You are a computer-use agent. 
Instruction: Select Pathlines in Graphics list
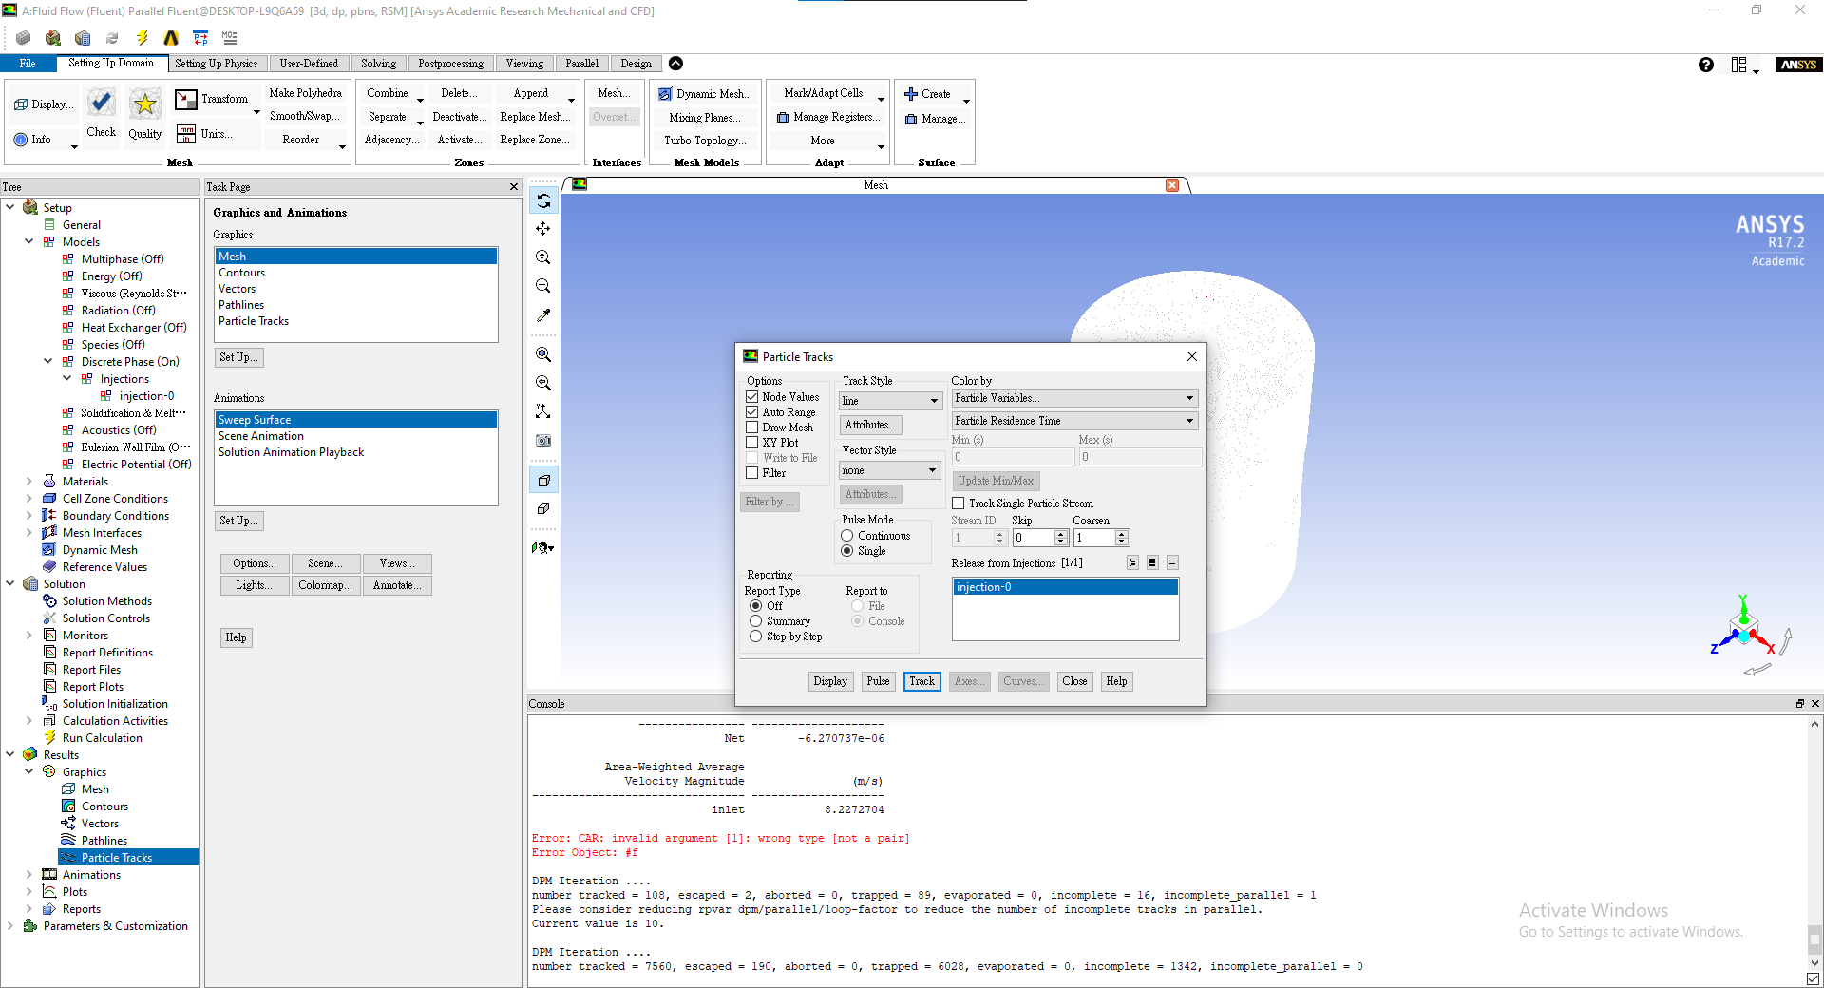coord(241,305)
